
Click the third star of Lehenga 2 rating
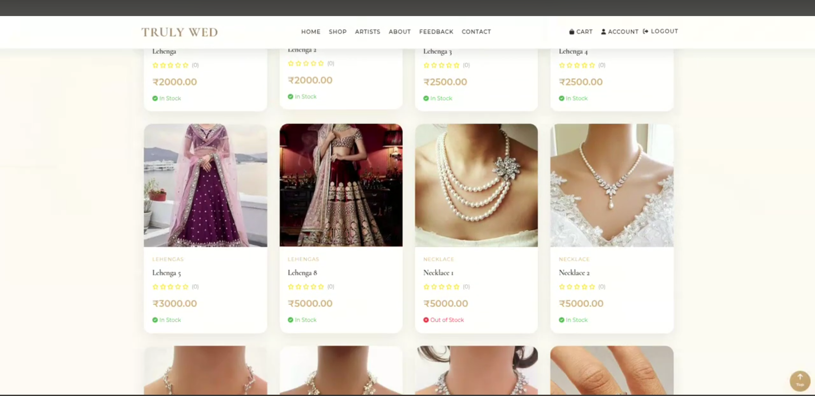(306, 63)
